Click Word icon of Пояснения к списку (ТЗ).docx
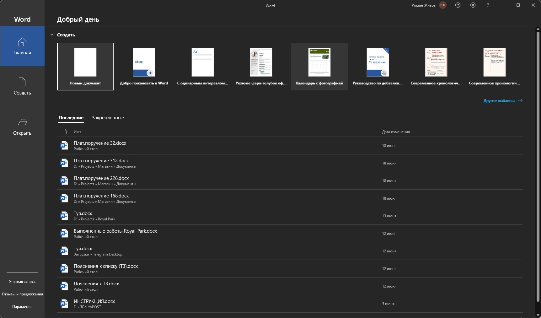 coord(64,268)
